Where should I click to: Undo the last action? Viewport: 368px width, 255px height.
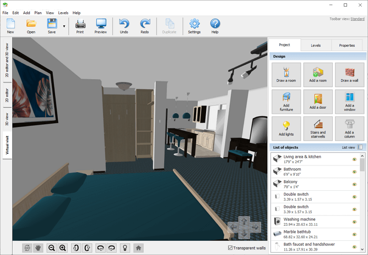coord(124,26)
